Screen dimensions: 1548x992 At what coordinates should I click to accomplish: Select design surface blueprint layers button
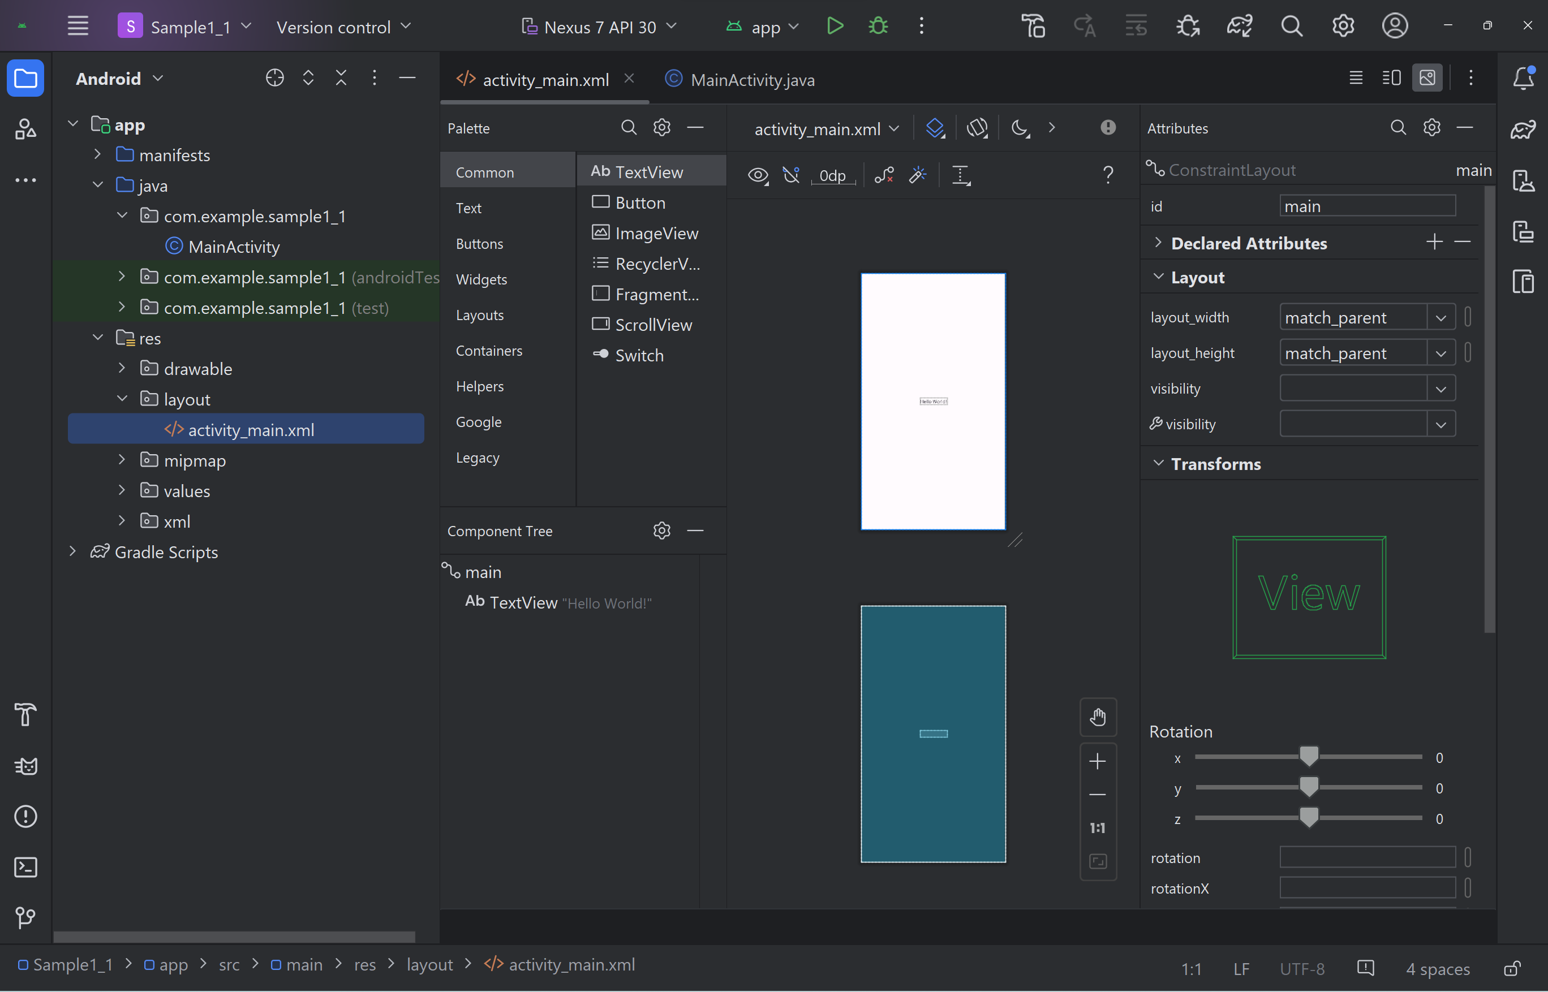pyautogui.click(x=935, y=128)
